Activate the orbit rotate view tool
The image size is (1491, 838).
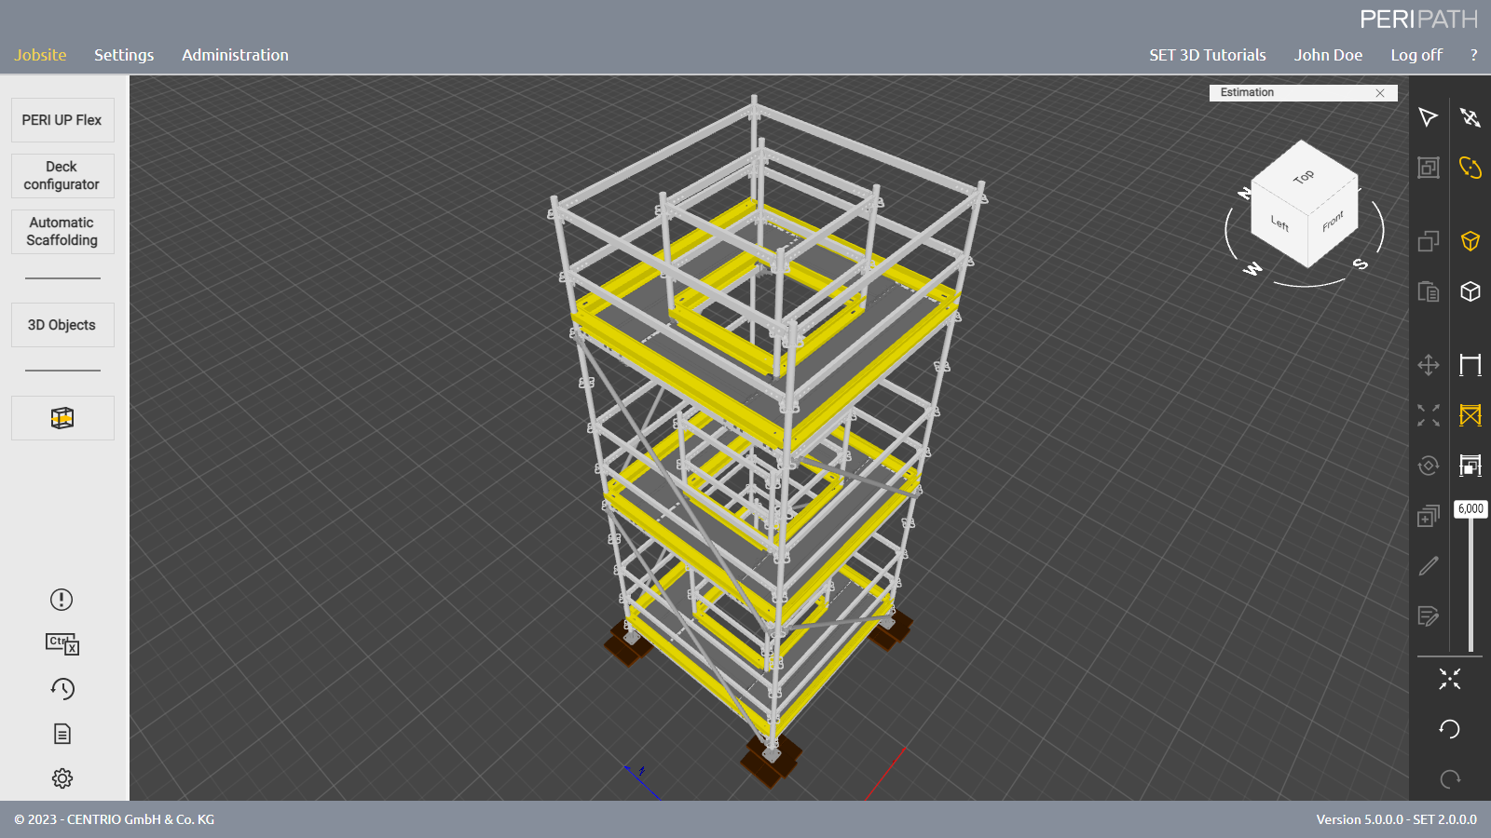point(1470,168)
